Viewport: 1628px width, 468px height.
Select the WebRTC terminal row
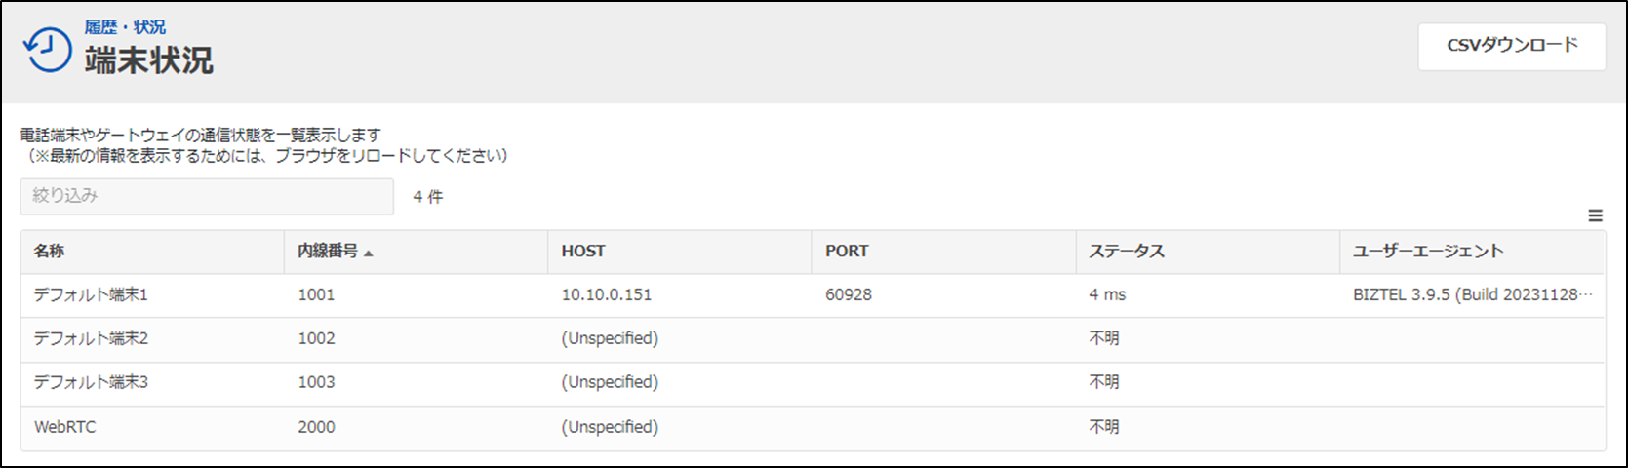813,428
